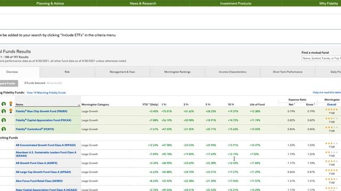Click the green icon beside Fidelity Blue Chip Growth Fund
The height and width of the screenshot is (191, 341).
click(4, 111)
